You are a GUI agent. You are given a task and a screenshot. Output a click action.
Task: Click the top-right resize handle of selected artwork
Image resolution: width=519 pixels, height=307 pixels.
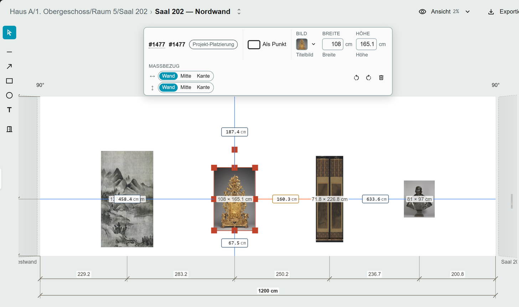click(255, 168)
